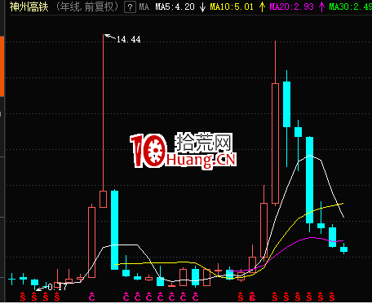Click the 0.17 low price label
This screenshot has width=372, height=304.
[x=57, y=287]
